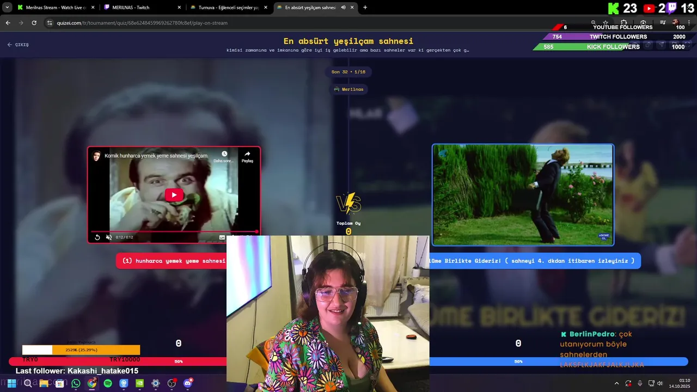
Task: View site information icon in address bar
Action: [50, 23]
